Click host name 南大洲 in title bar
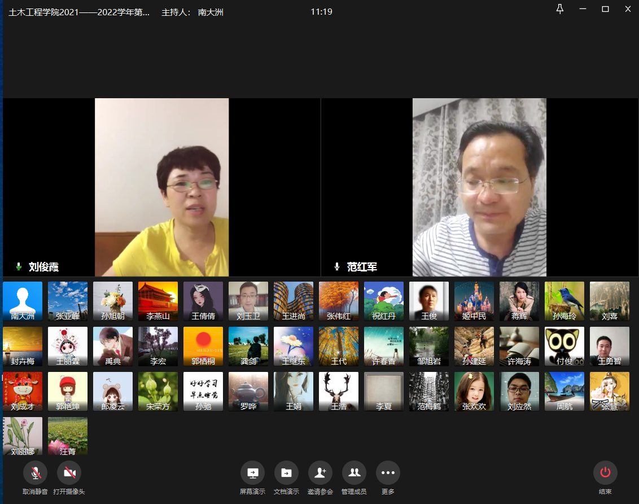Screen dimensions: 639x504 (x=211, y=12)
